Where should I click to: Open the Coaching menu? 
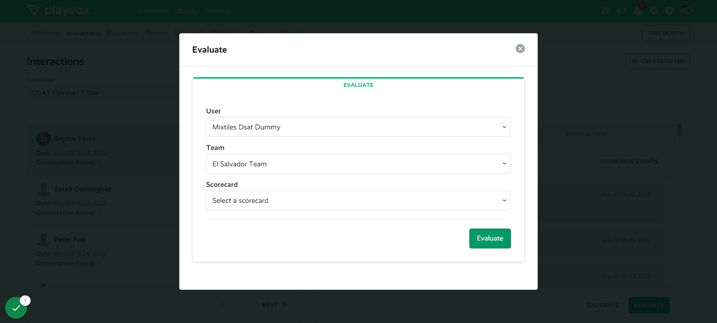point(218,11)
